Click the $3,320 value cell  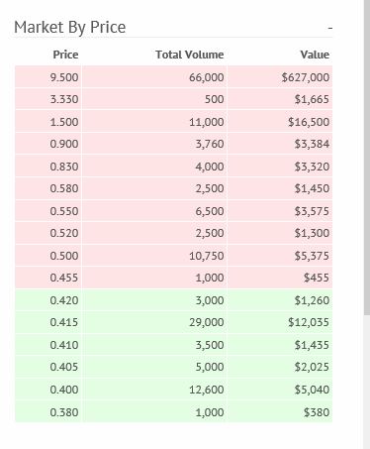(x=280, y=167)
